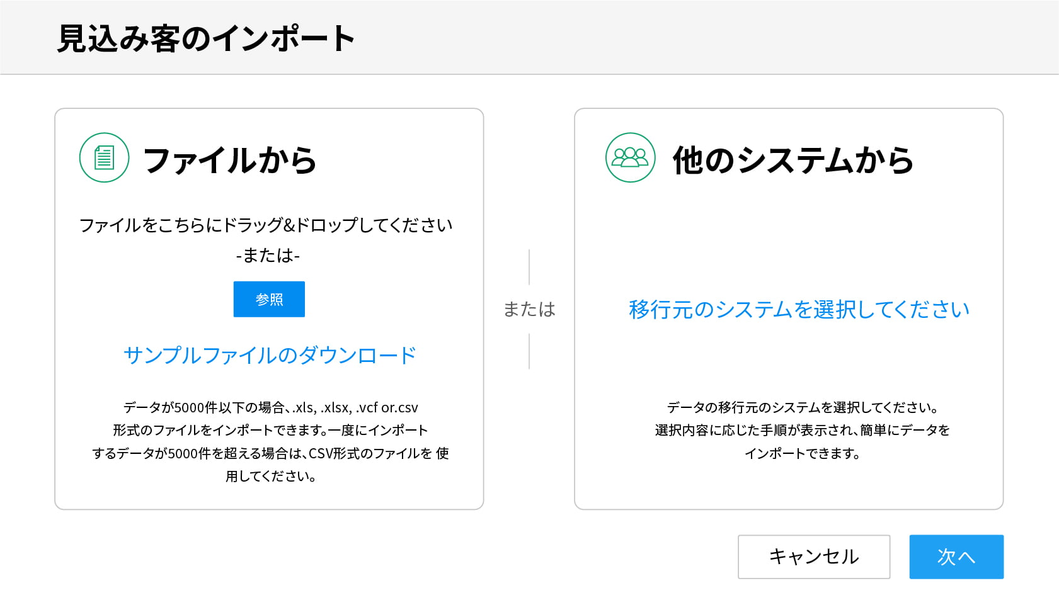Click the データの移行元のシステムを選択してください。 description
1059x605 pixels.
[x=803, y=407]
